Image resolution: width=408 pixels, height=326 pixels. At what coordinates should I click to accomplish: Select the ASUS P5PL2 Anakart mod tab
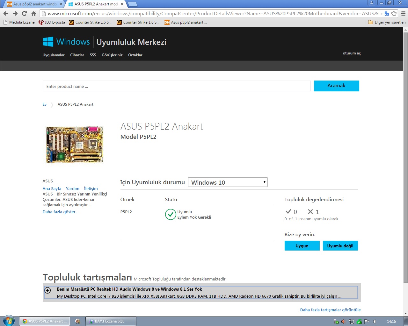tap(96, 4)
